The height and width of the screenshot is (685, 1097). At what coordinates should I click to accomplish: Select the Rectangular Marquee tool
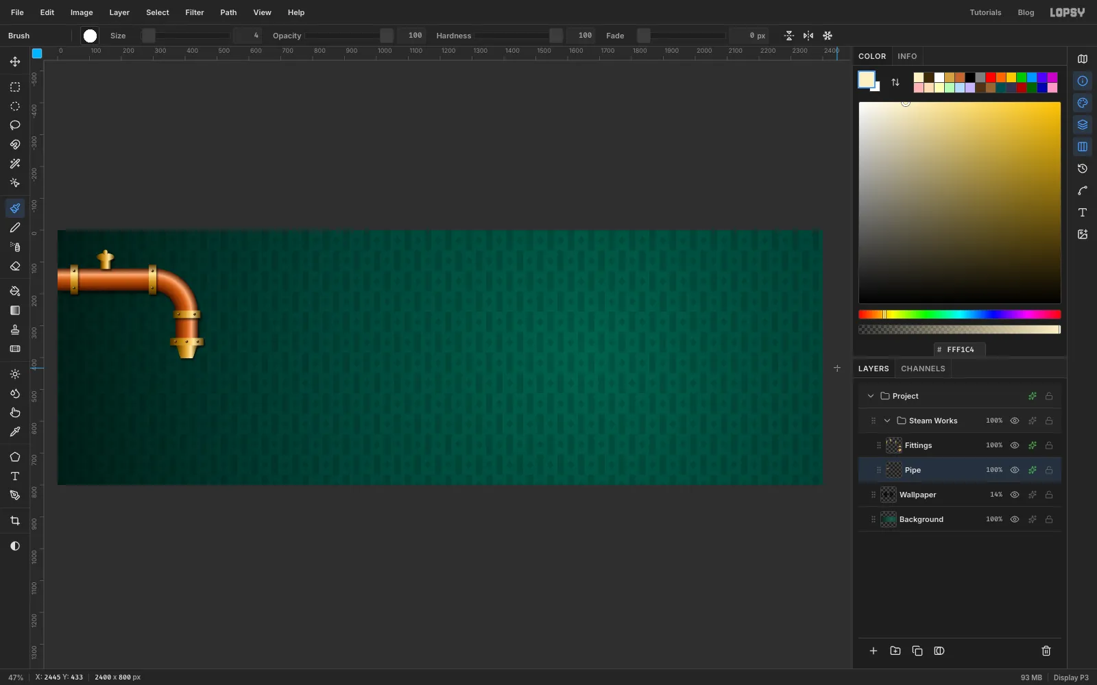click(x=15, y=87)
